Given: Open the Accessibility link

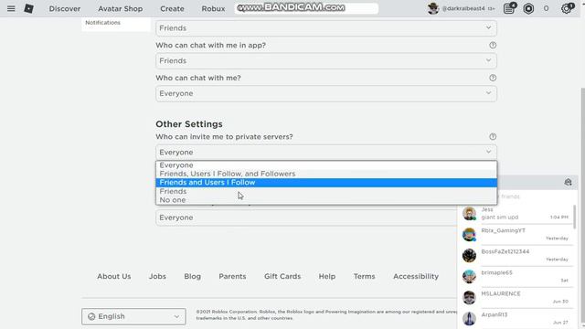Looking at the screenshot, I should coord(416,276).
